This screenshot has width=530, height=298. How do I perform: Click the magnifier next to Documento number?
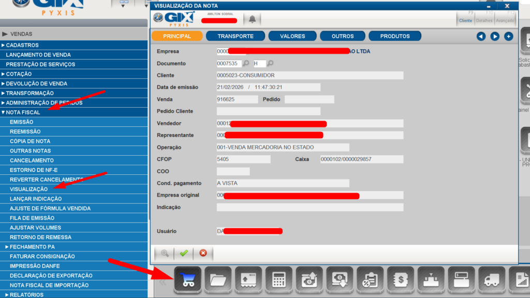coord(246,64)
